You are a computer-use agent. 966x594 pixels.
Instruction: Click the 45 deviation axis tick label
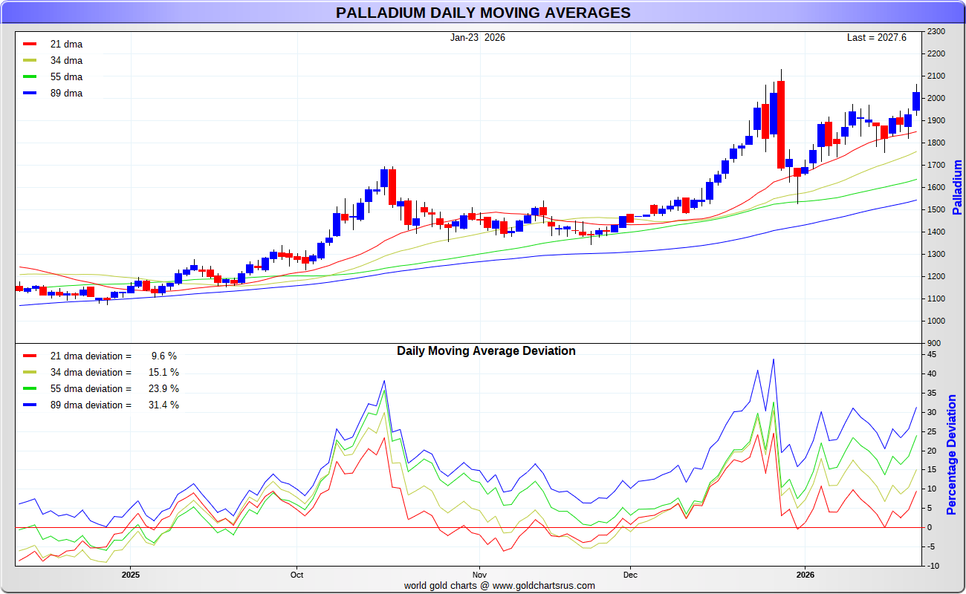click(x=931, y=354)
